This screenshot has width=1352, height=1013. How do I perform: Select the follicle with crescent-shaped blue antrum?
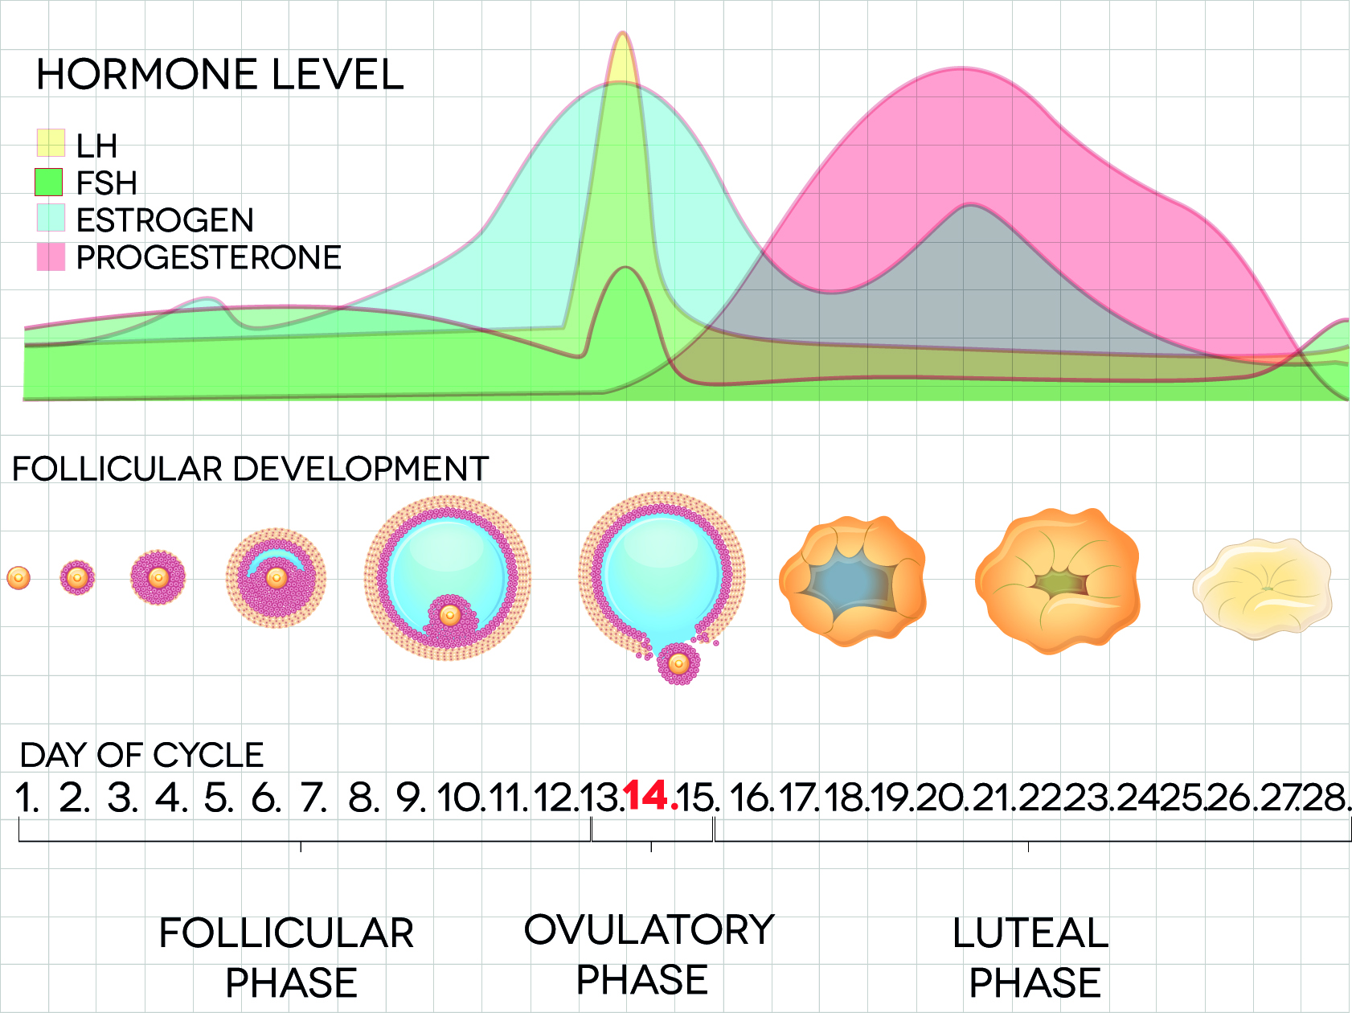coord(276,577)
